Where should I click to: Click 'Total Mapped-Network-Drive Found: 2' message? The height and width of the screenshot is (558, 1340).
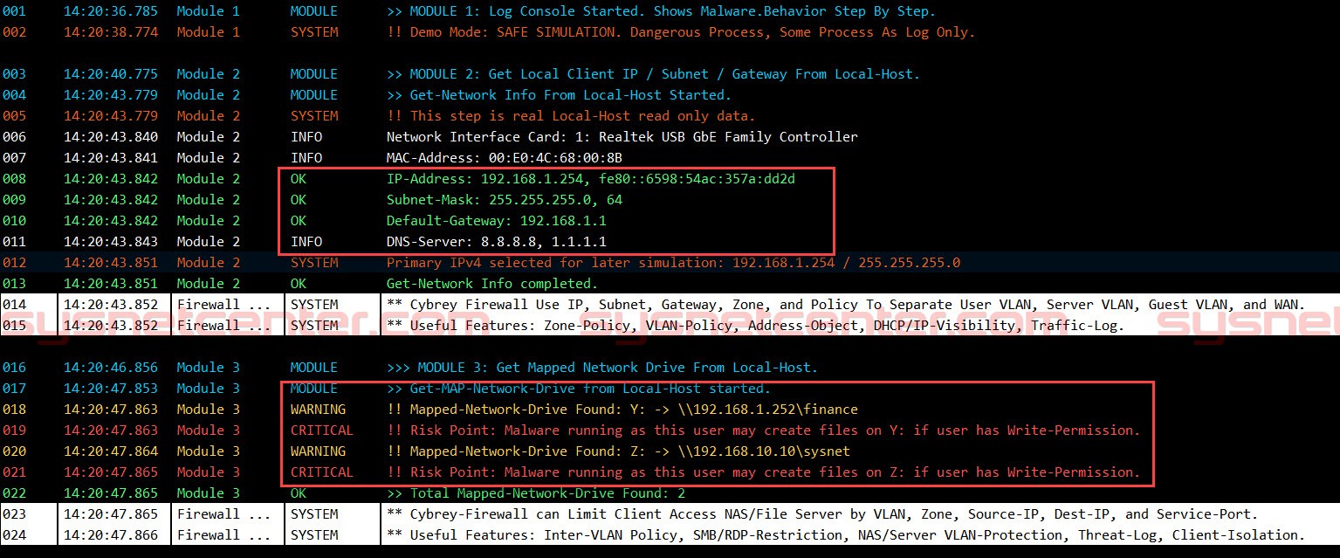(x=535, y=493)
